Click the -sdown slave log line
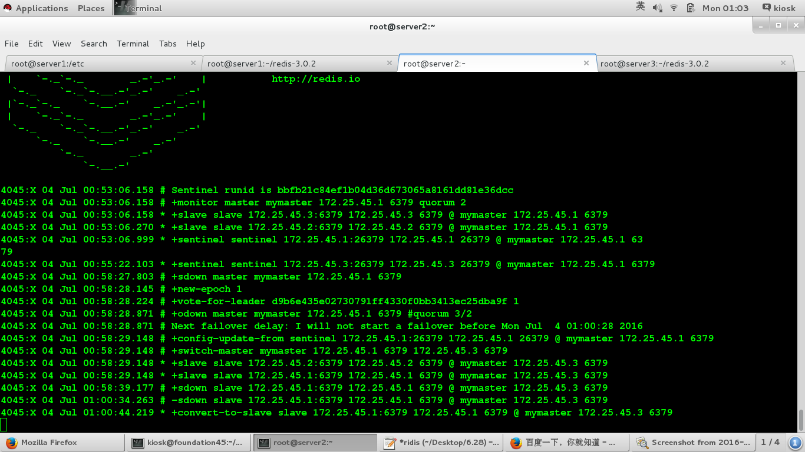 pos(304,400)
